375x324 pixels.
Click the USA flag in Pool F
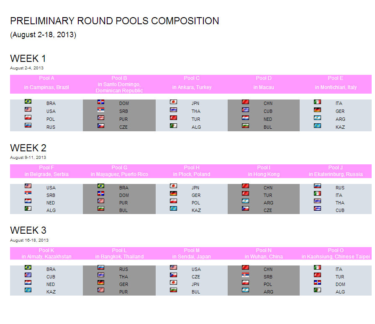28,186
